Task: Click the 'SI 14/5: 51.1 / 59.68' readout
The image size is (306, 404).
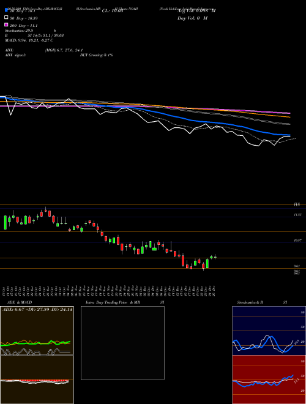Action: [46, 36]
